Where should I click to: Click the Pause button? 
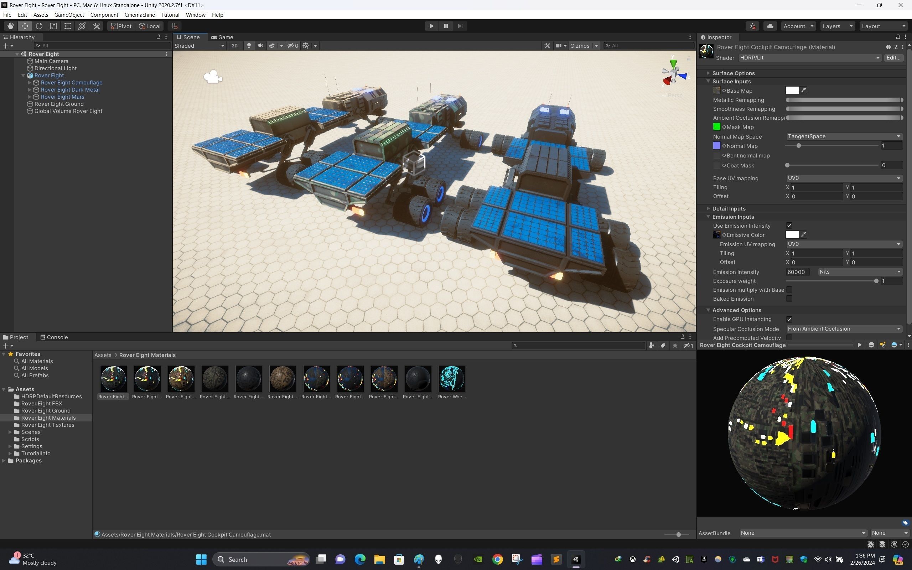(x=446, y=26)
